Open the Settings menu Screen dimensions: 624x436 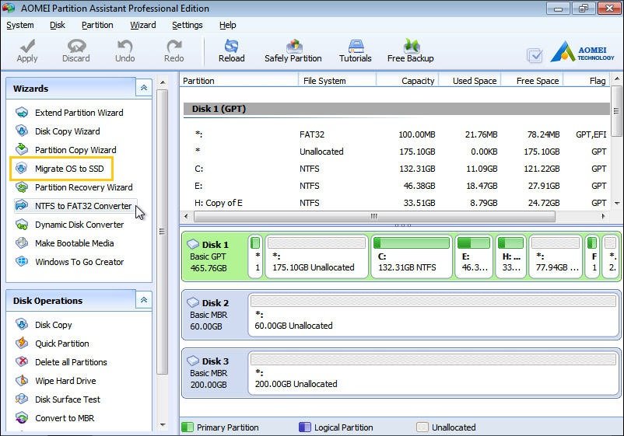(187, 25)
